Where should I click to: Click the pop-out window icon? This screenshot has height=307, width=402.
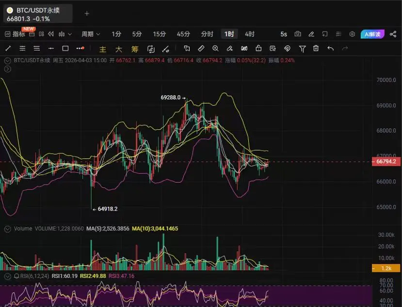click(x=325, y=34)
